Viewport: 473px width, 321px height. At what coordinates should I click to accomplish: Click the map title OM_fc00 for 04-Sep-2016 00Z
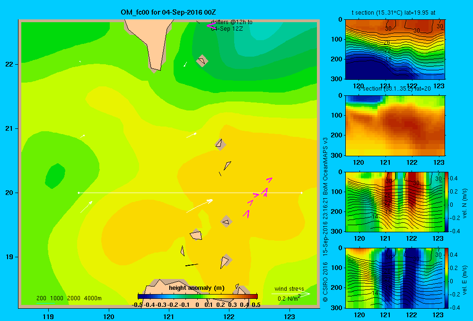[x=168, y=12]
